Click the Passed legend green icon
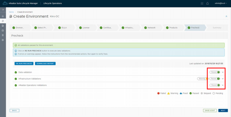 (191, 93)
